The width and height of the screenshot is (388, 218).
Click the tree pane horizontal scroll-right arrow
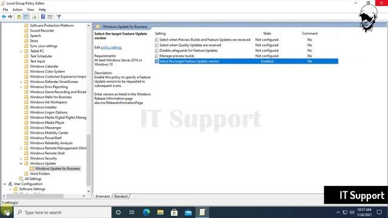tap(84, 196)
